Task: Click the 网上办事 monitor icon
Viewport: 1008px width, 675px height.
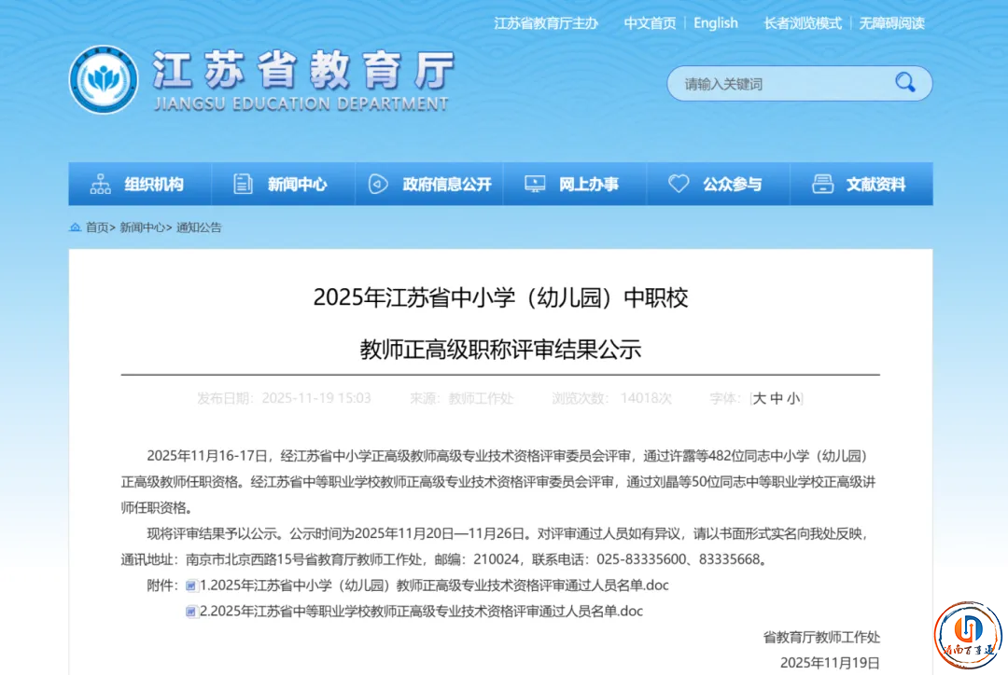Action: coord(535,185)
